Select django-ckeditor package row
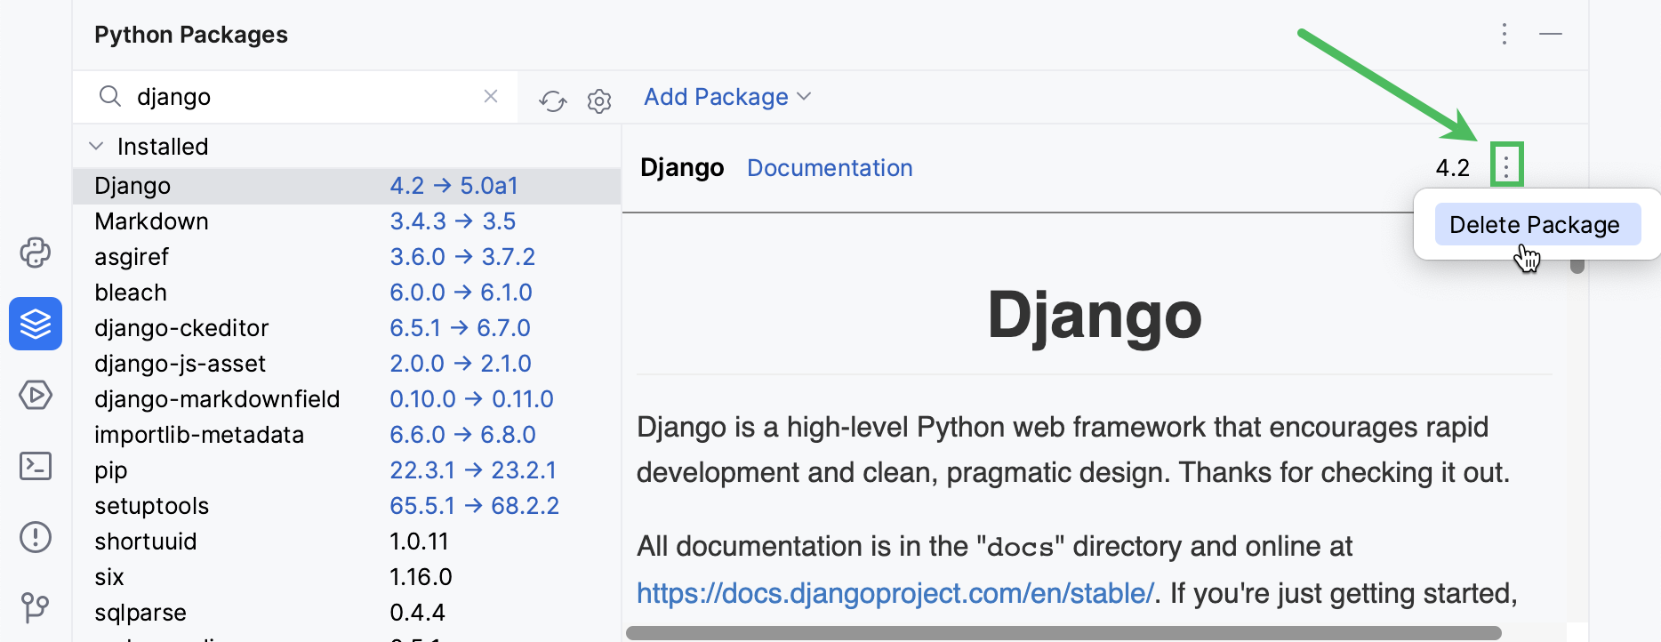The width and height of the screenshot is (1661, 642). click(x=347, y=328)
